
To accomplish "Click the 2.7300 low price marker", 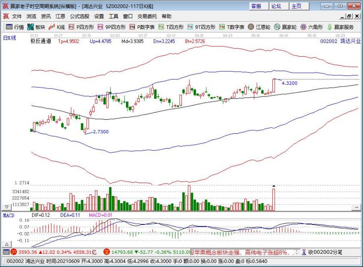I will [101, 132].
